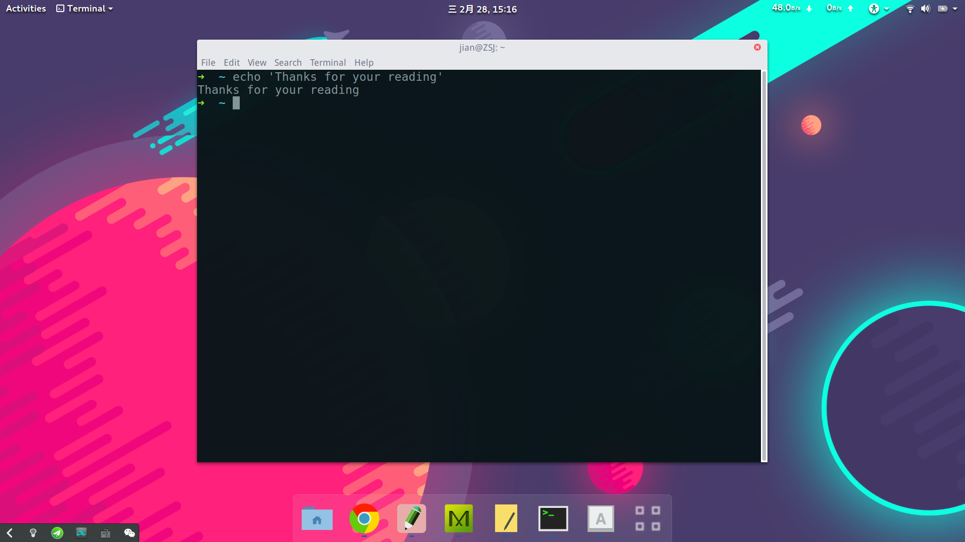Viewport: 965px width, 542px height.
Task: Open the View menu
Action: [x=257, y=63]
